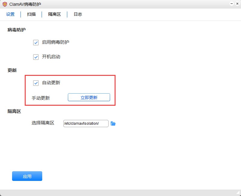Toggle the 自动更新 checkbox

click(36, 83)
